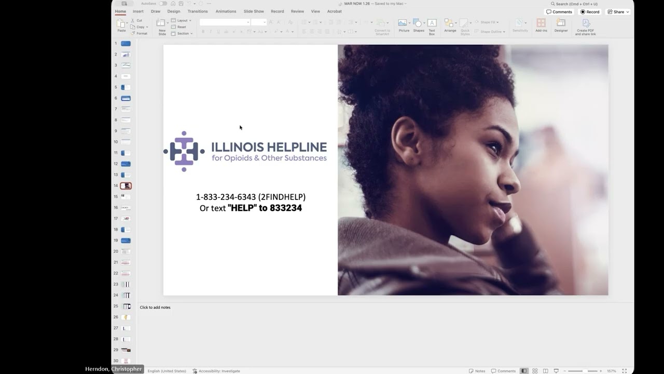Image resolution: width=664 pixels, height=374 pixels.
Task: Select slide 19 thumbnail
Action: (126, 241)
